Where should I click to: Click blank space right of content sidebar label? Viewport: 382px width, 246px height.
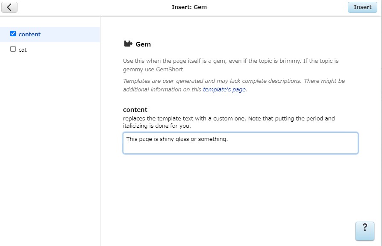coord(71,34)
